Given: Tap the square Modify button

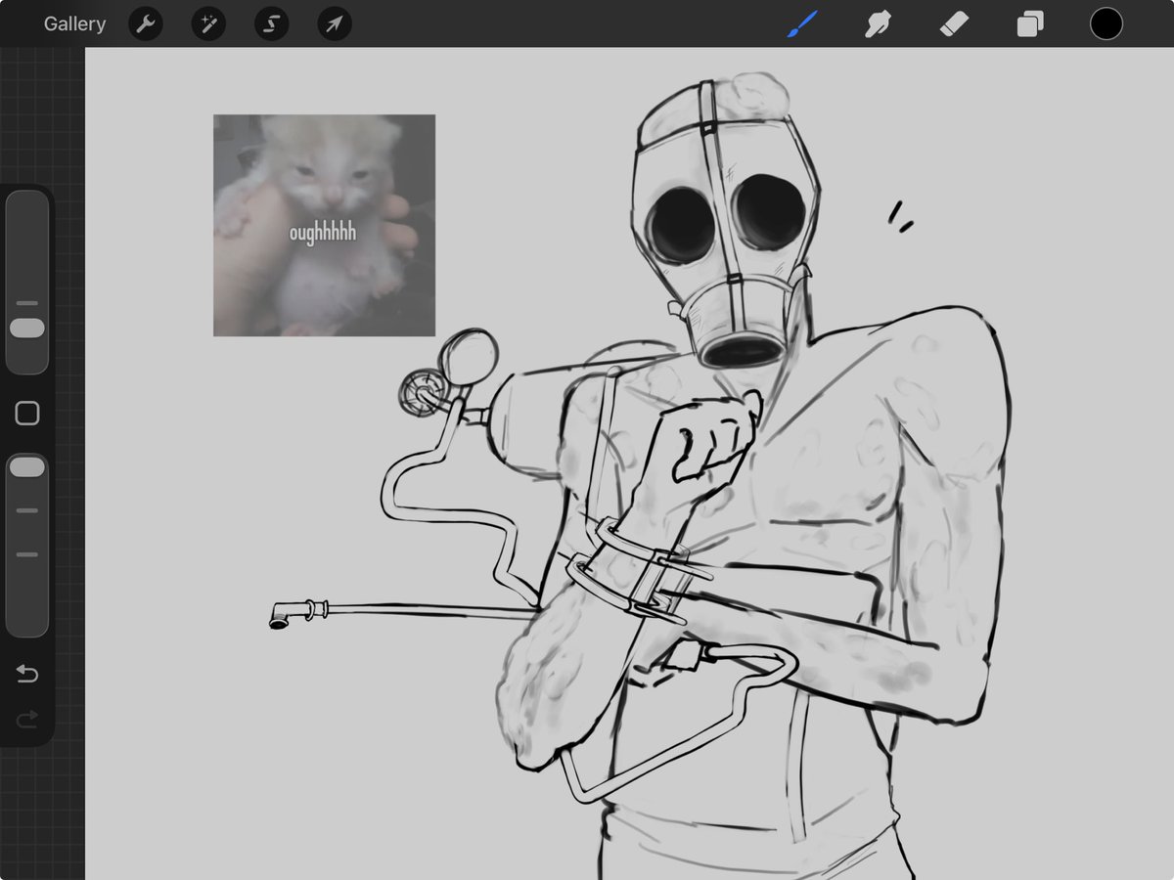Looking at the screenshot, I should (27, 414).
